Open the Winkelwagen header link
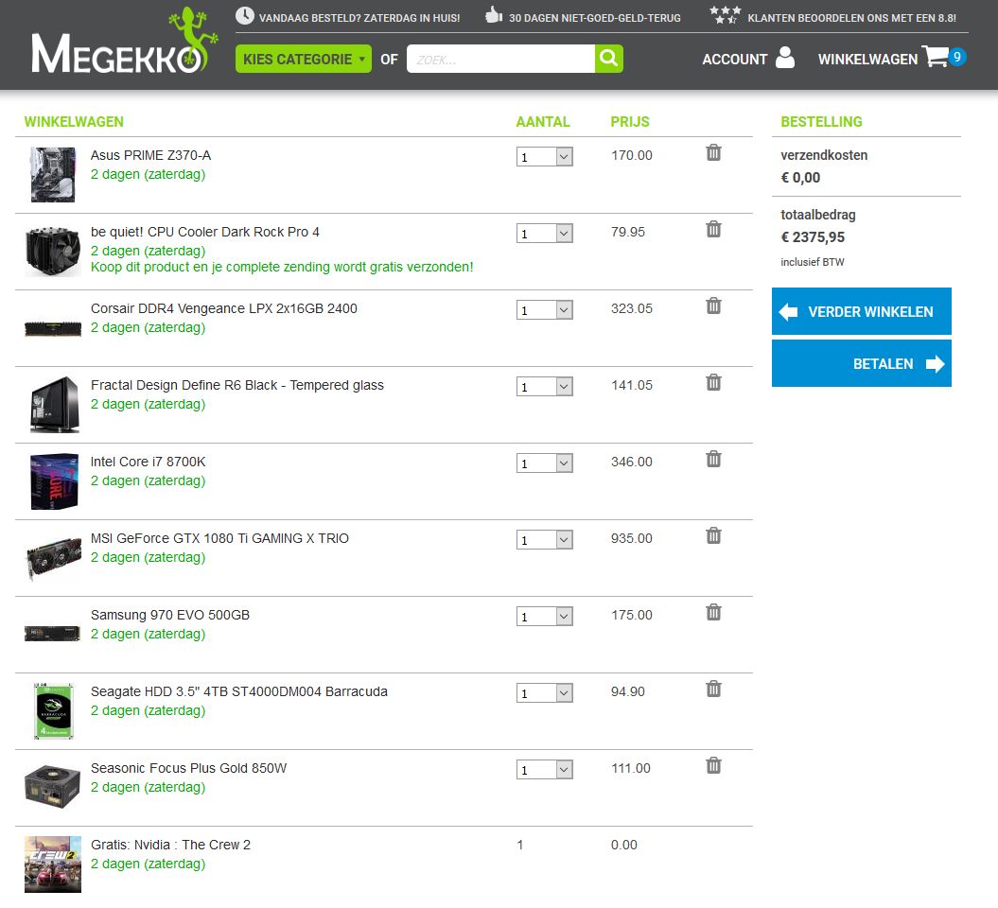 pyautogui.click(x=867, y=60)
